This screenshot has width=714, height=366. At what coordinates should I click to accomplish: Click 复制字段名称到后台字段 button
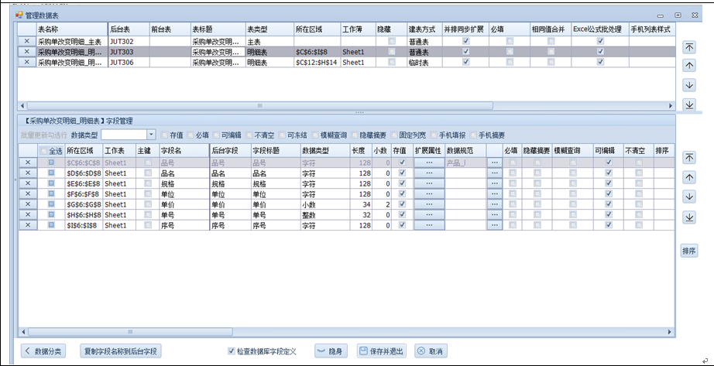point(122,351)
